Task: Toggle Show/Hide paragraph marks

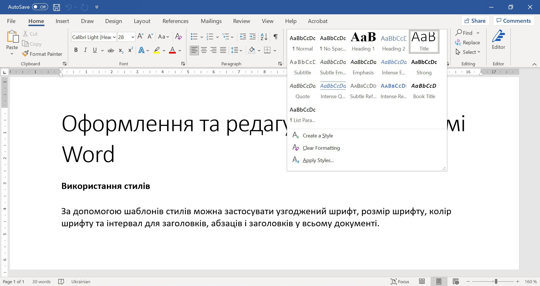Action: (x=275, y=37)
